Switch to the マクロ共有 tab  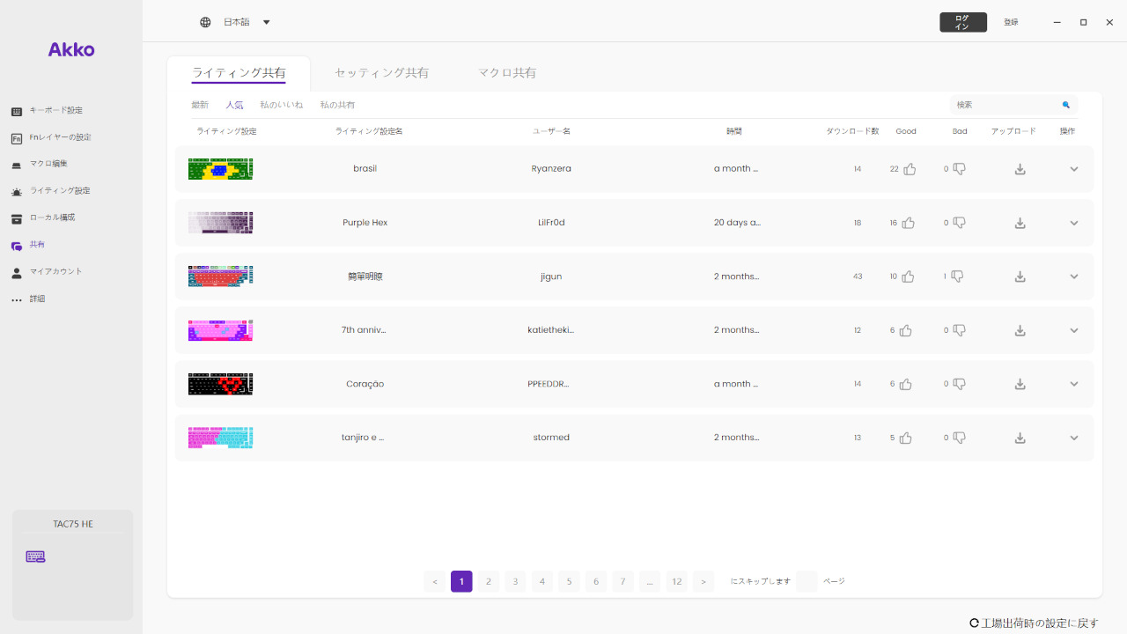(x=507, y=73)
